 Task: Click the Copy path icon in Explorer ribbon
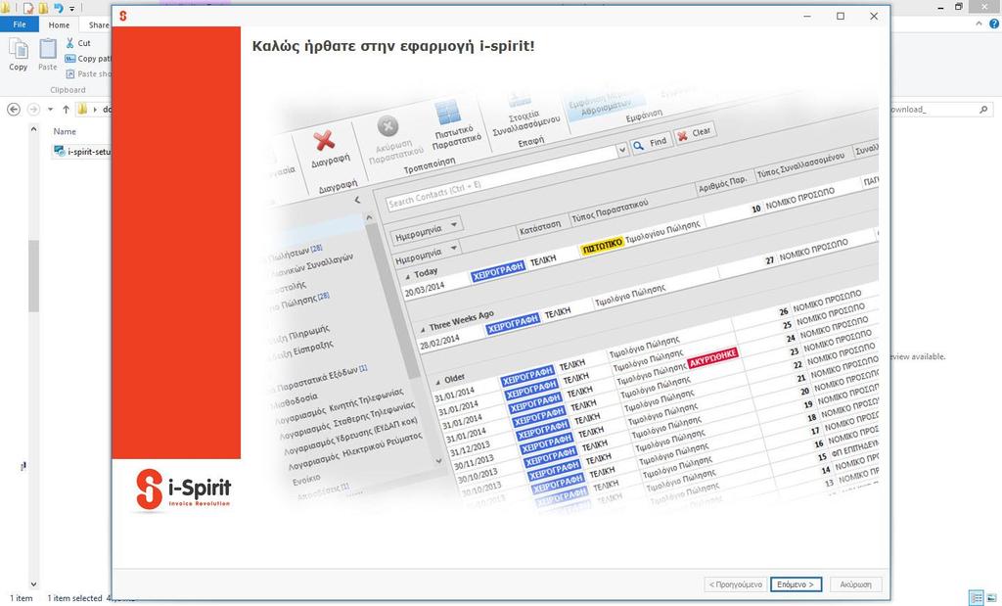tap(70, 58)
